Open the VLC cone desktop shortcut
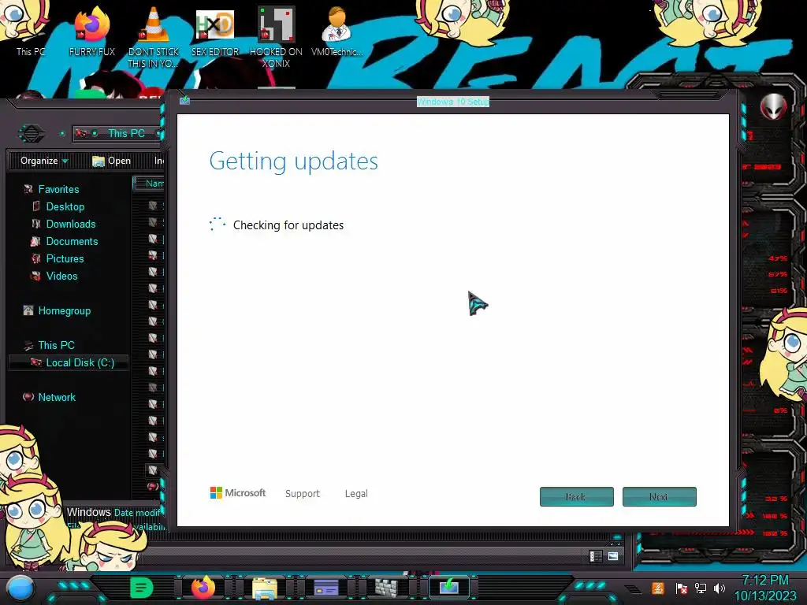The image size is (807, 605). click(154, 36)
